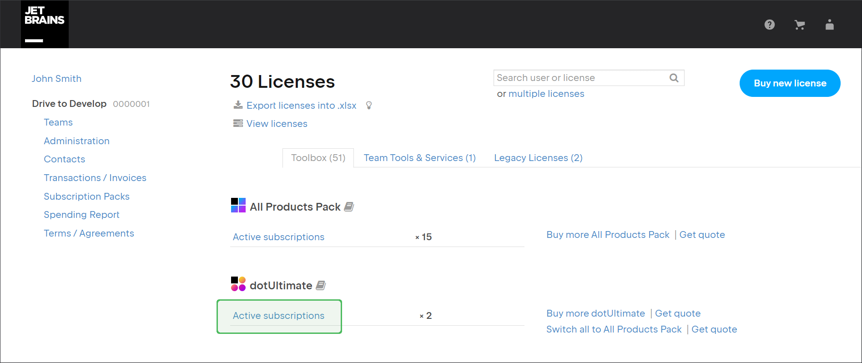Click the All Products Pack logo icon
The height and width of the screenshot is (363, 862).
click(238, 205)
